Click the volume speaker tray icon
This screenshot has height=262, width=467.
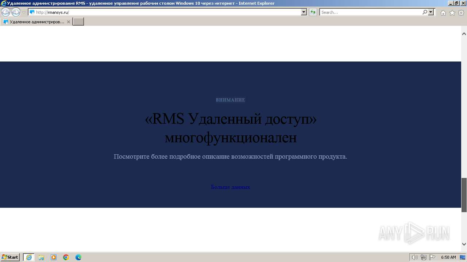click(414, 257)
